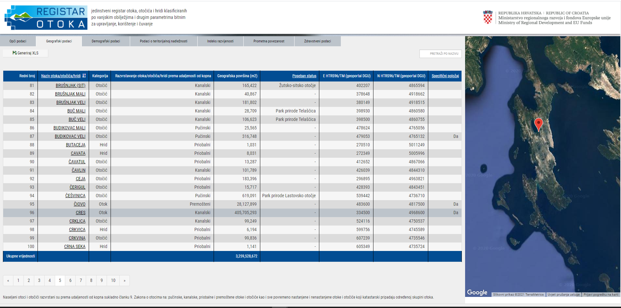
Task: Go to previous page with « button
Action: click(x=8, y=281)
